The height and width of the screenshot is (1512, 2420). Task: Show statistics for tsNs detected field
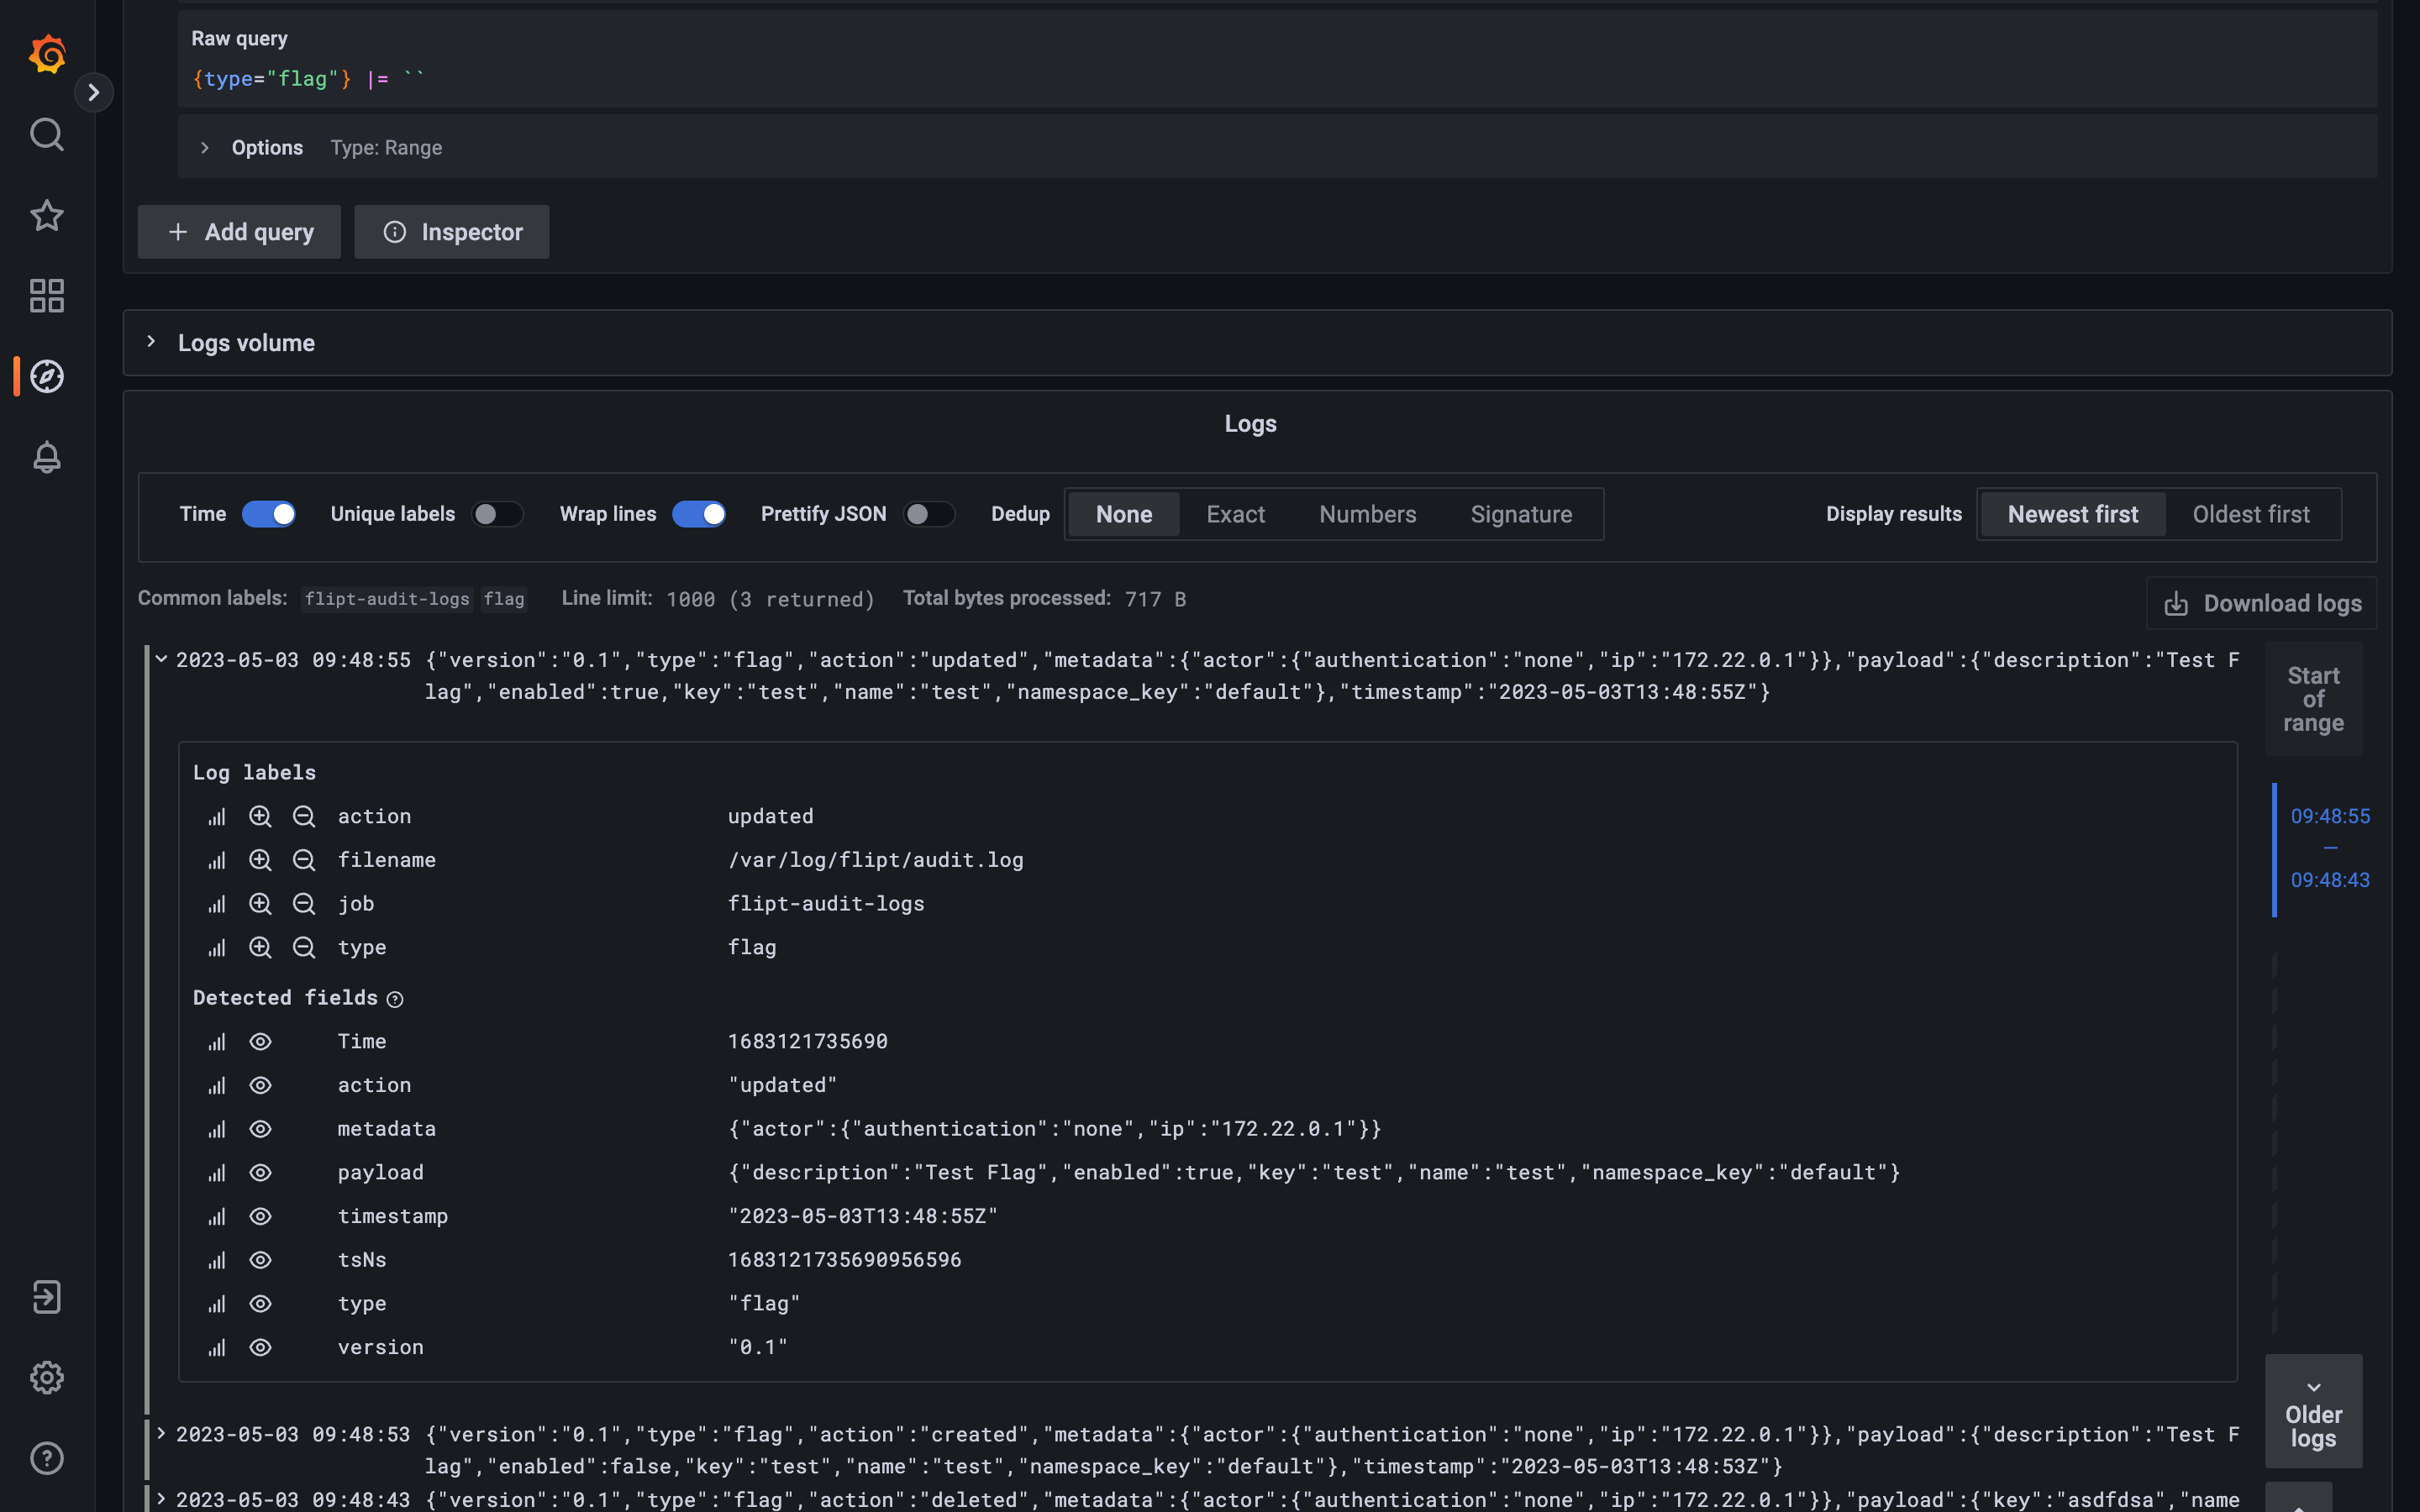point(217,1261)
